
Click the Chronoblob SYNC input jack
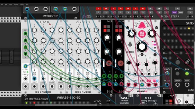[142, 85]
